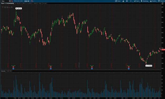Click the H: 235.45 high value
Viewport: 165px width, 99px height.
click(x=29, y=3)
